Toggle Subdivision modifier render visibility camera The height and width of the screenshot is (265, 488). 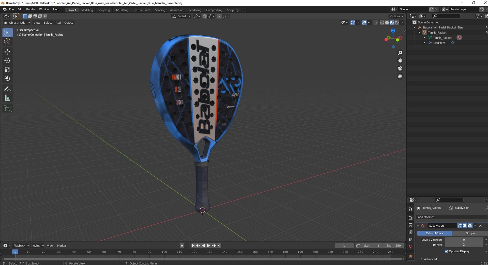(x=470, y=226)
